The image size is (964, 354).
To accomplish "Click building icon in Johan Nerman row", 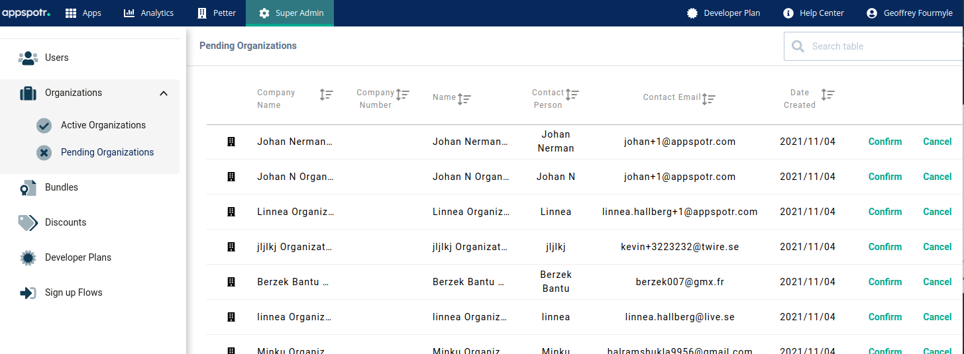I will [231, 142].
